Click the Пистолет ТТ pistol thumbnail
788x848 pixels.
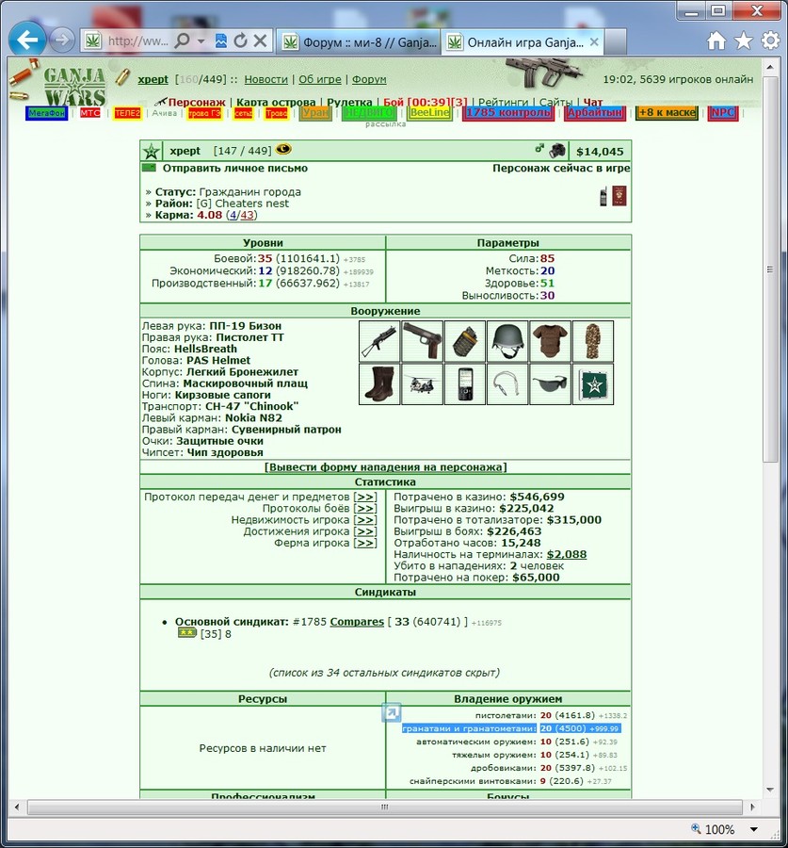[422, 341]
